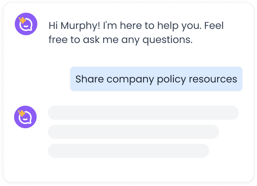Click the top chatbot avatar icon
The height and width of the screenshot is (186, 257).
point(25,24)
